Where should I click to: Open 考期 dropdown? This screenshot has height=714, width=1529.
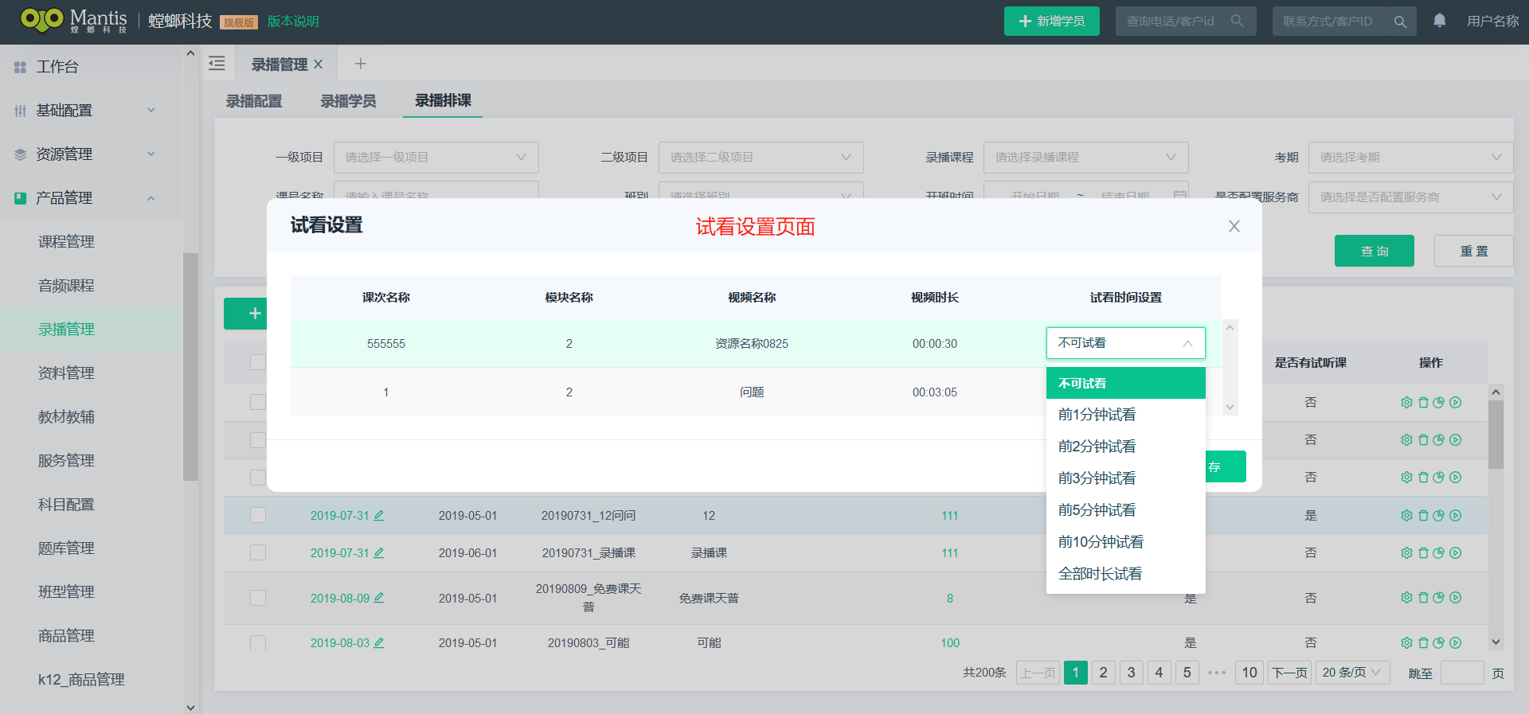(1411, 158)
